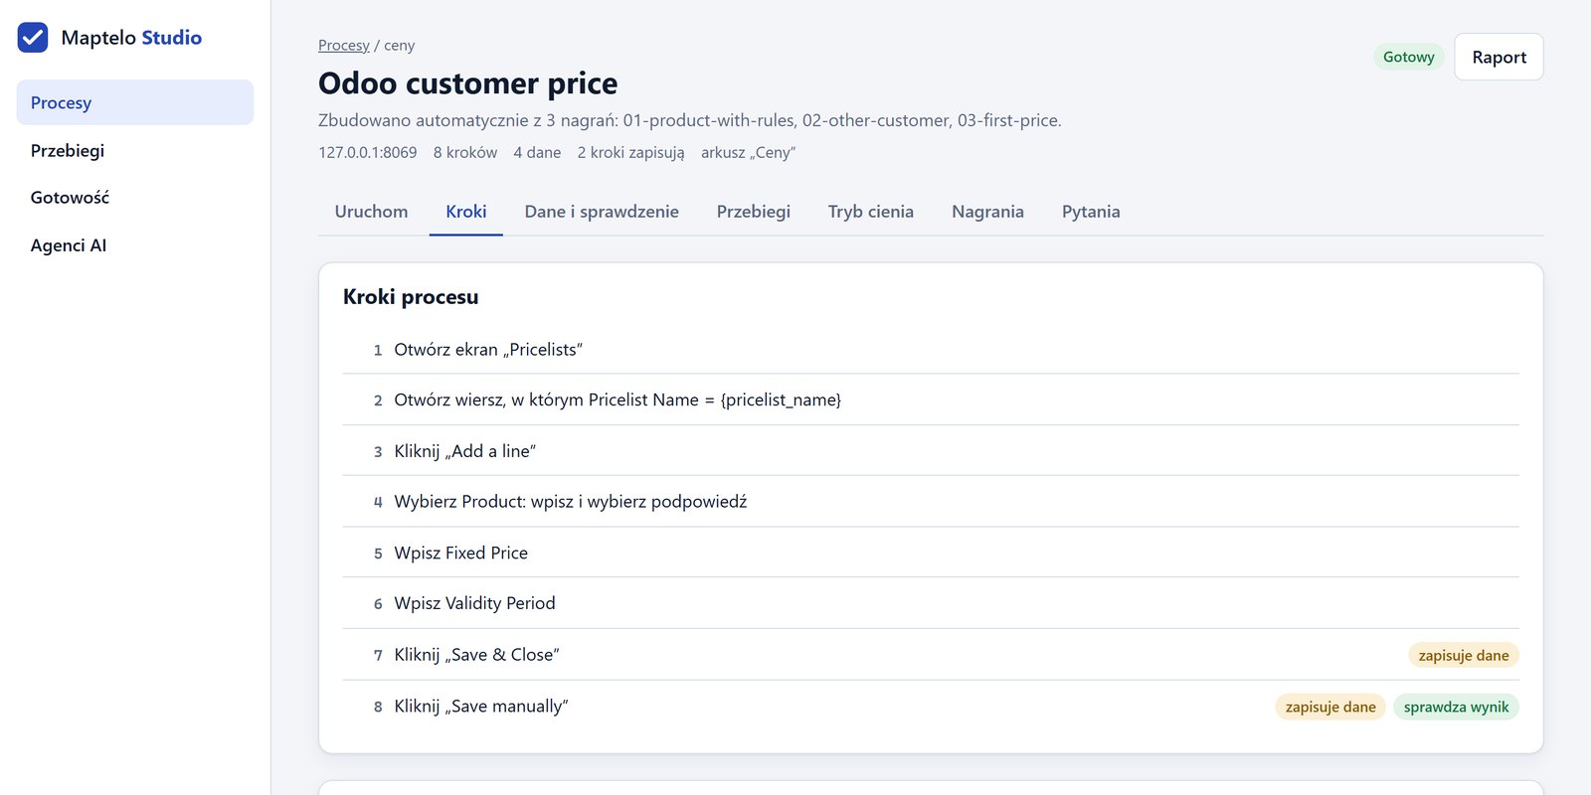1591x795 pixels.
Task: Switch to the Uruchom tab
Action: pyautogui.click(x=371, y=212)
